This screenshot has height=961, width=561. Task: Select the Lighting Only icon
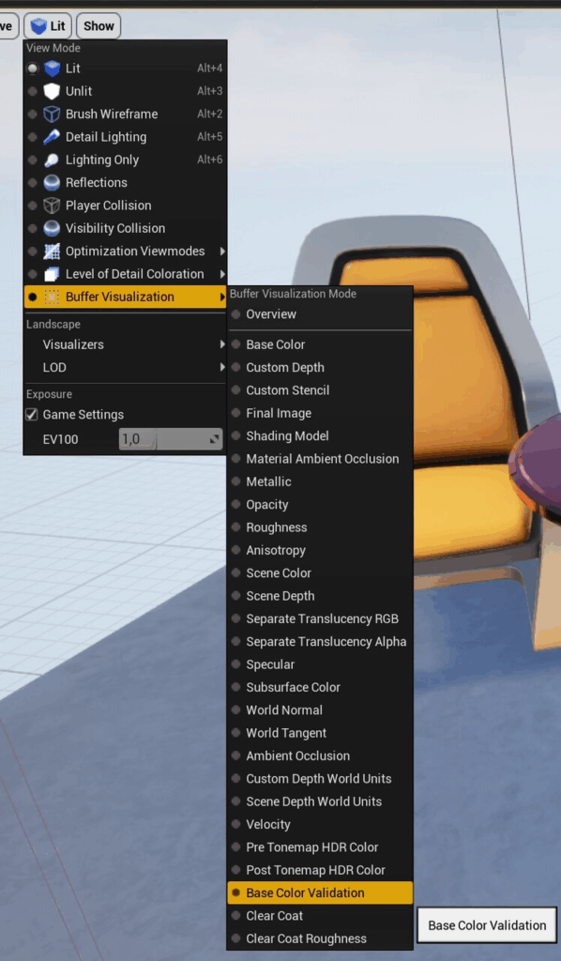click(x=52, y=160)
